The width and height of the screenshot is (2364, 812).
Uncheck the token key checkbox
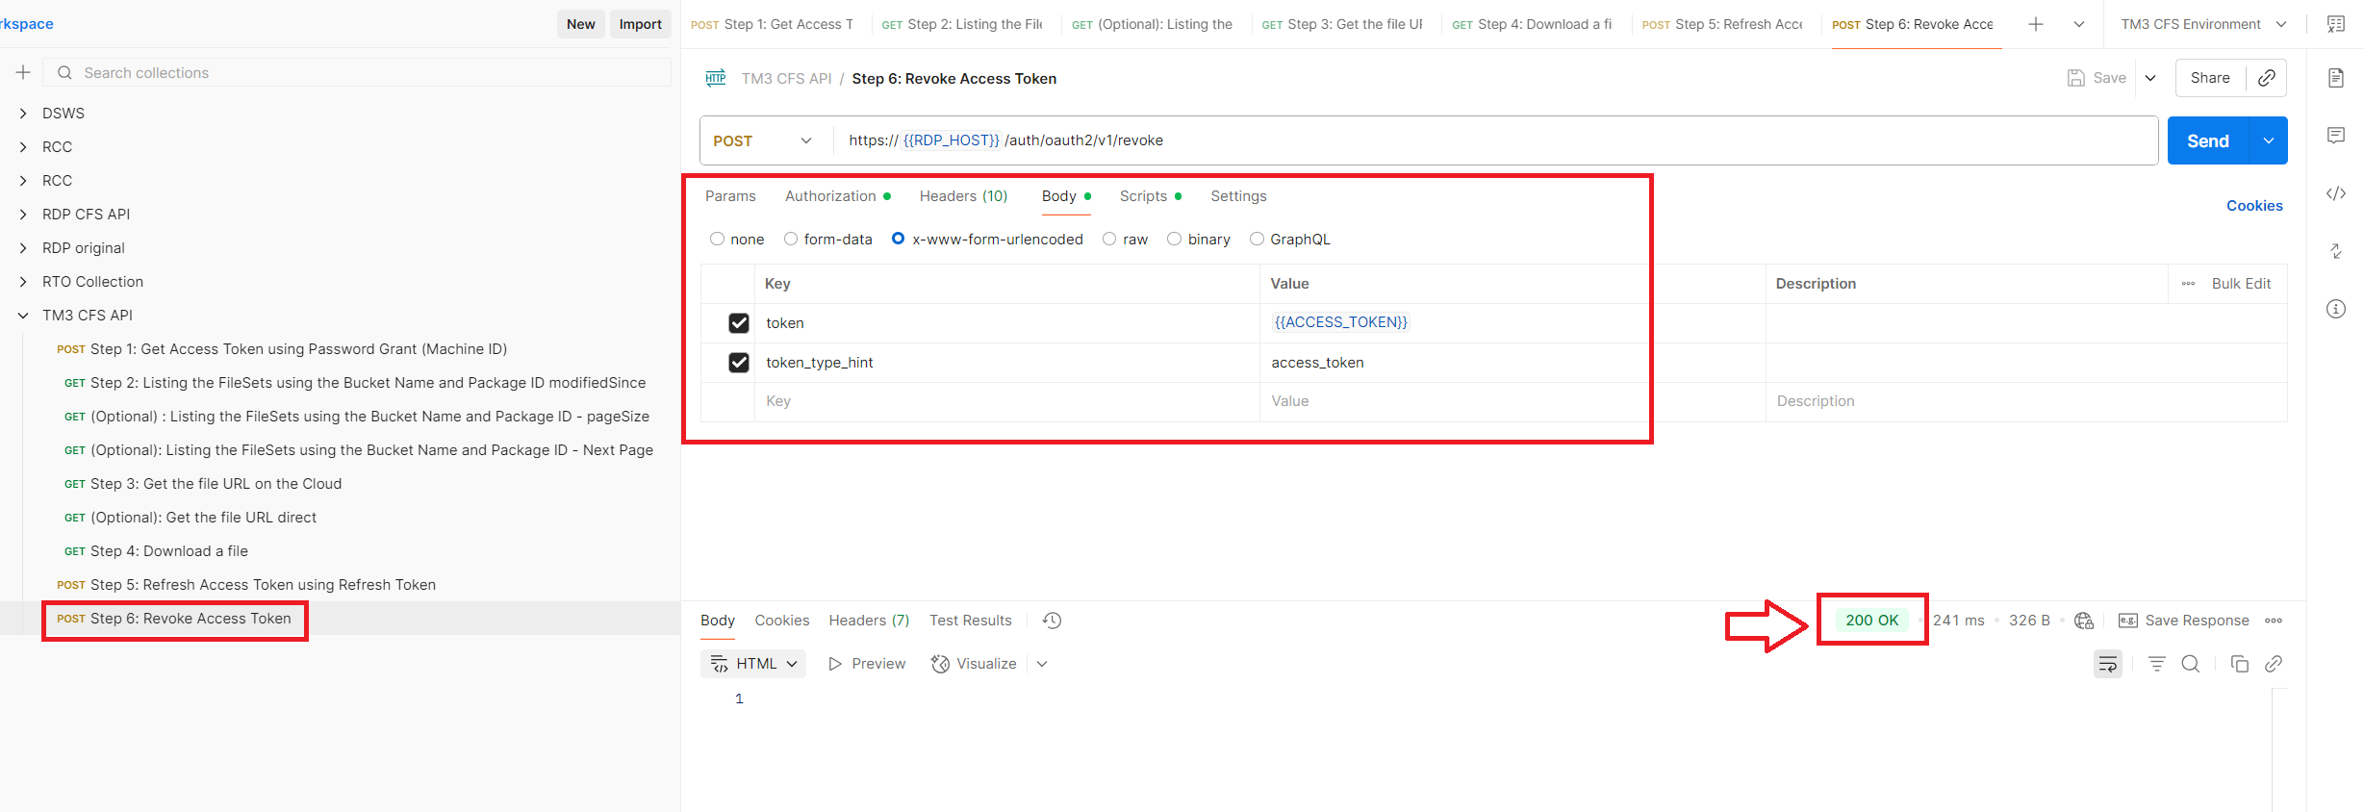tap(738, 323)
